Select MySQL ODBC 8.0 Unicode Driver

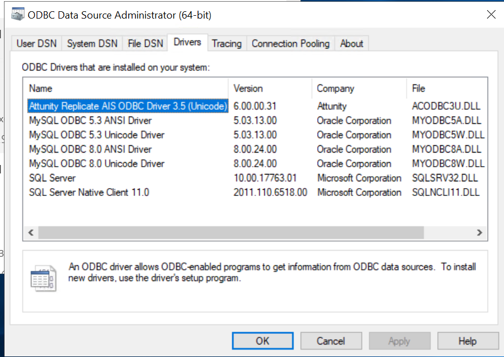point(96,163)
